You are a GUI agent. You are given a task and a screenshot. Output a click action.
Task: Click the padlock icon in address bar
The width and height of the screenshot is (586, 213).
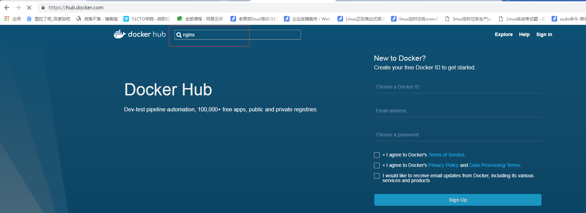coord(43,8)
